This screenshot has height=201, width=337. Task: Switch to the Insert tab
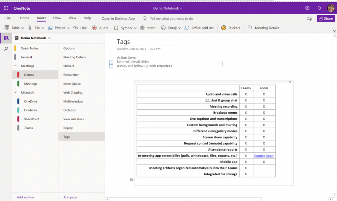(x=41, y=18)
